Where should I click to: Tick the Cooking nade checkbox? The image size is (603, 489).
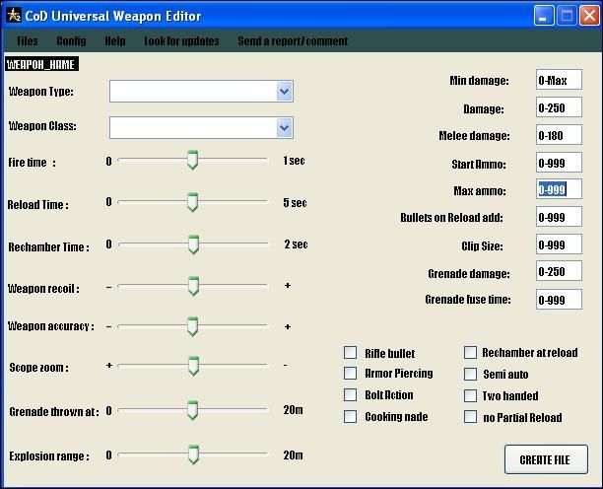(x=350, y=417)
